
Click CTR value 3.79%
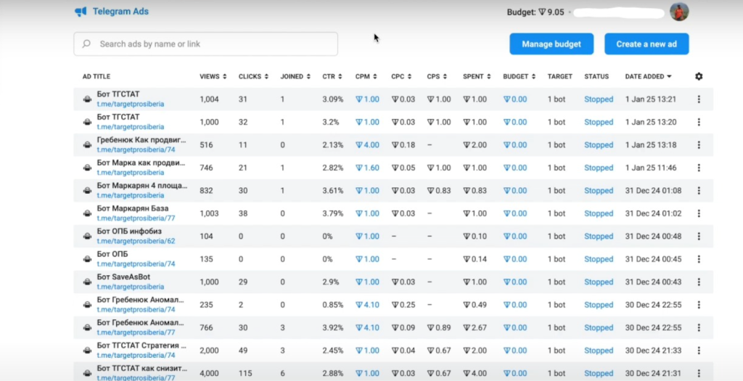click(332, 213)
